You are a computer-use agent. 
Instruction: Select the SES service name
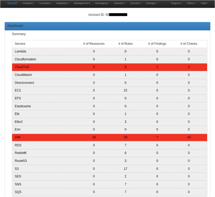[18, 177]
